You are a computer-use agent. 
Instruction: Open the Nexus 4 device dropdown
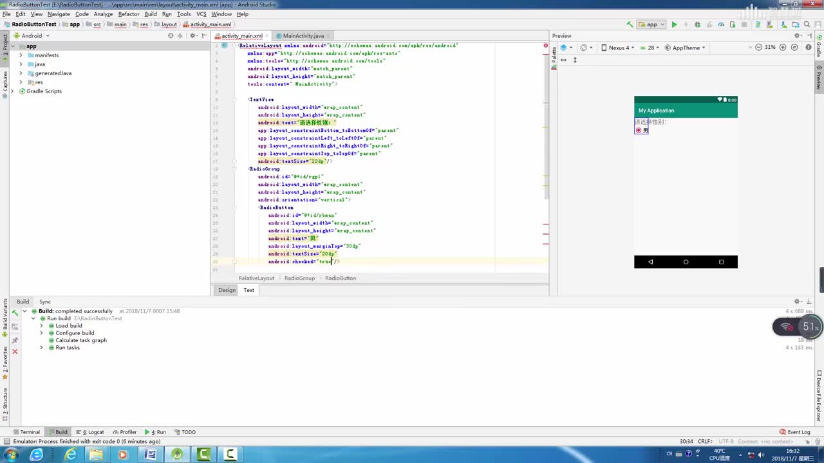coord(618,47)
